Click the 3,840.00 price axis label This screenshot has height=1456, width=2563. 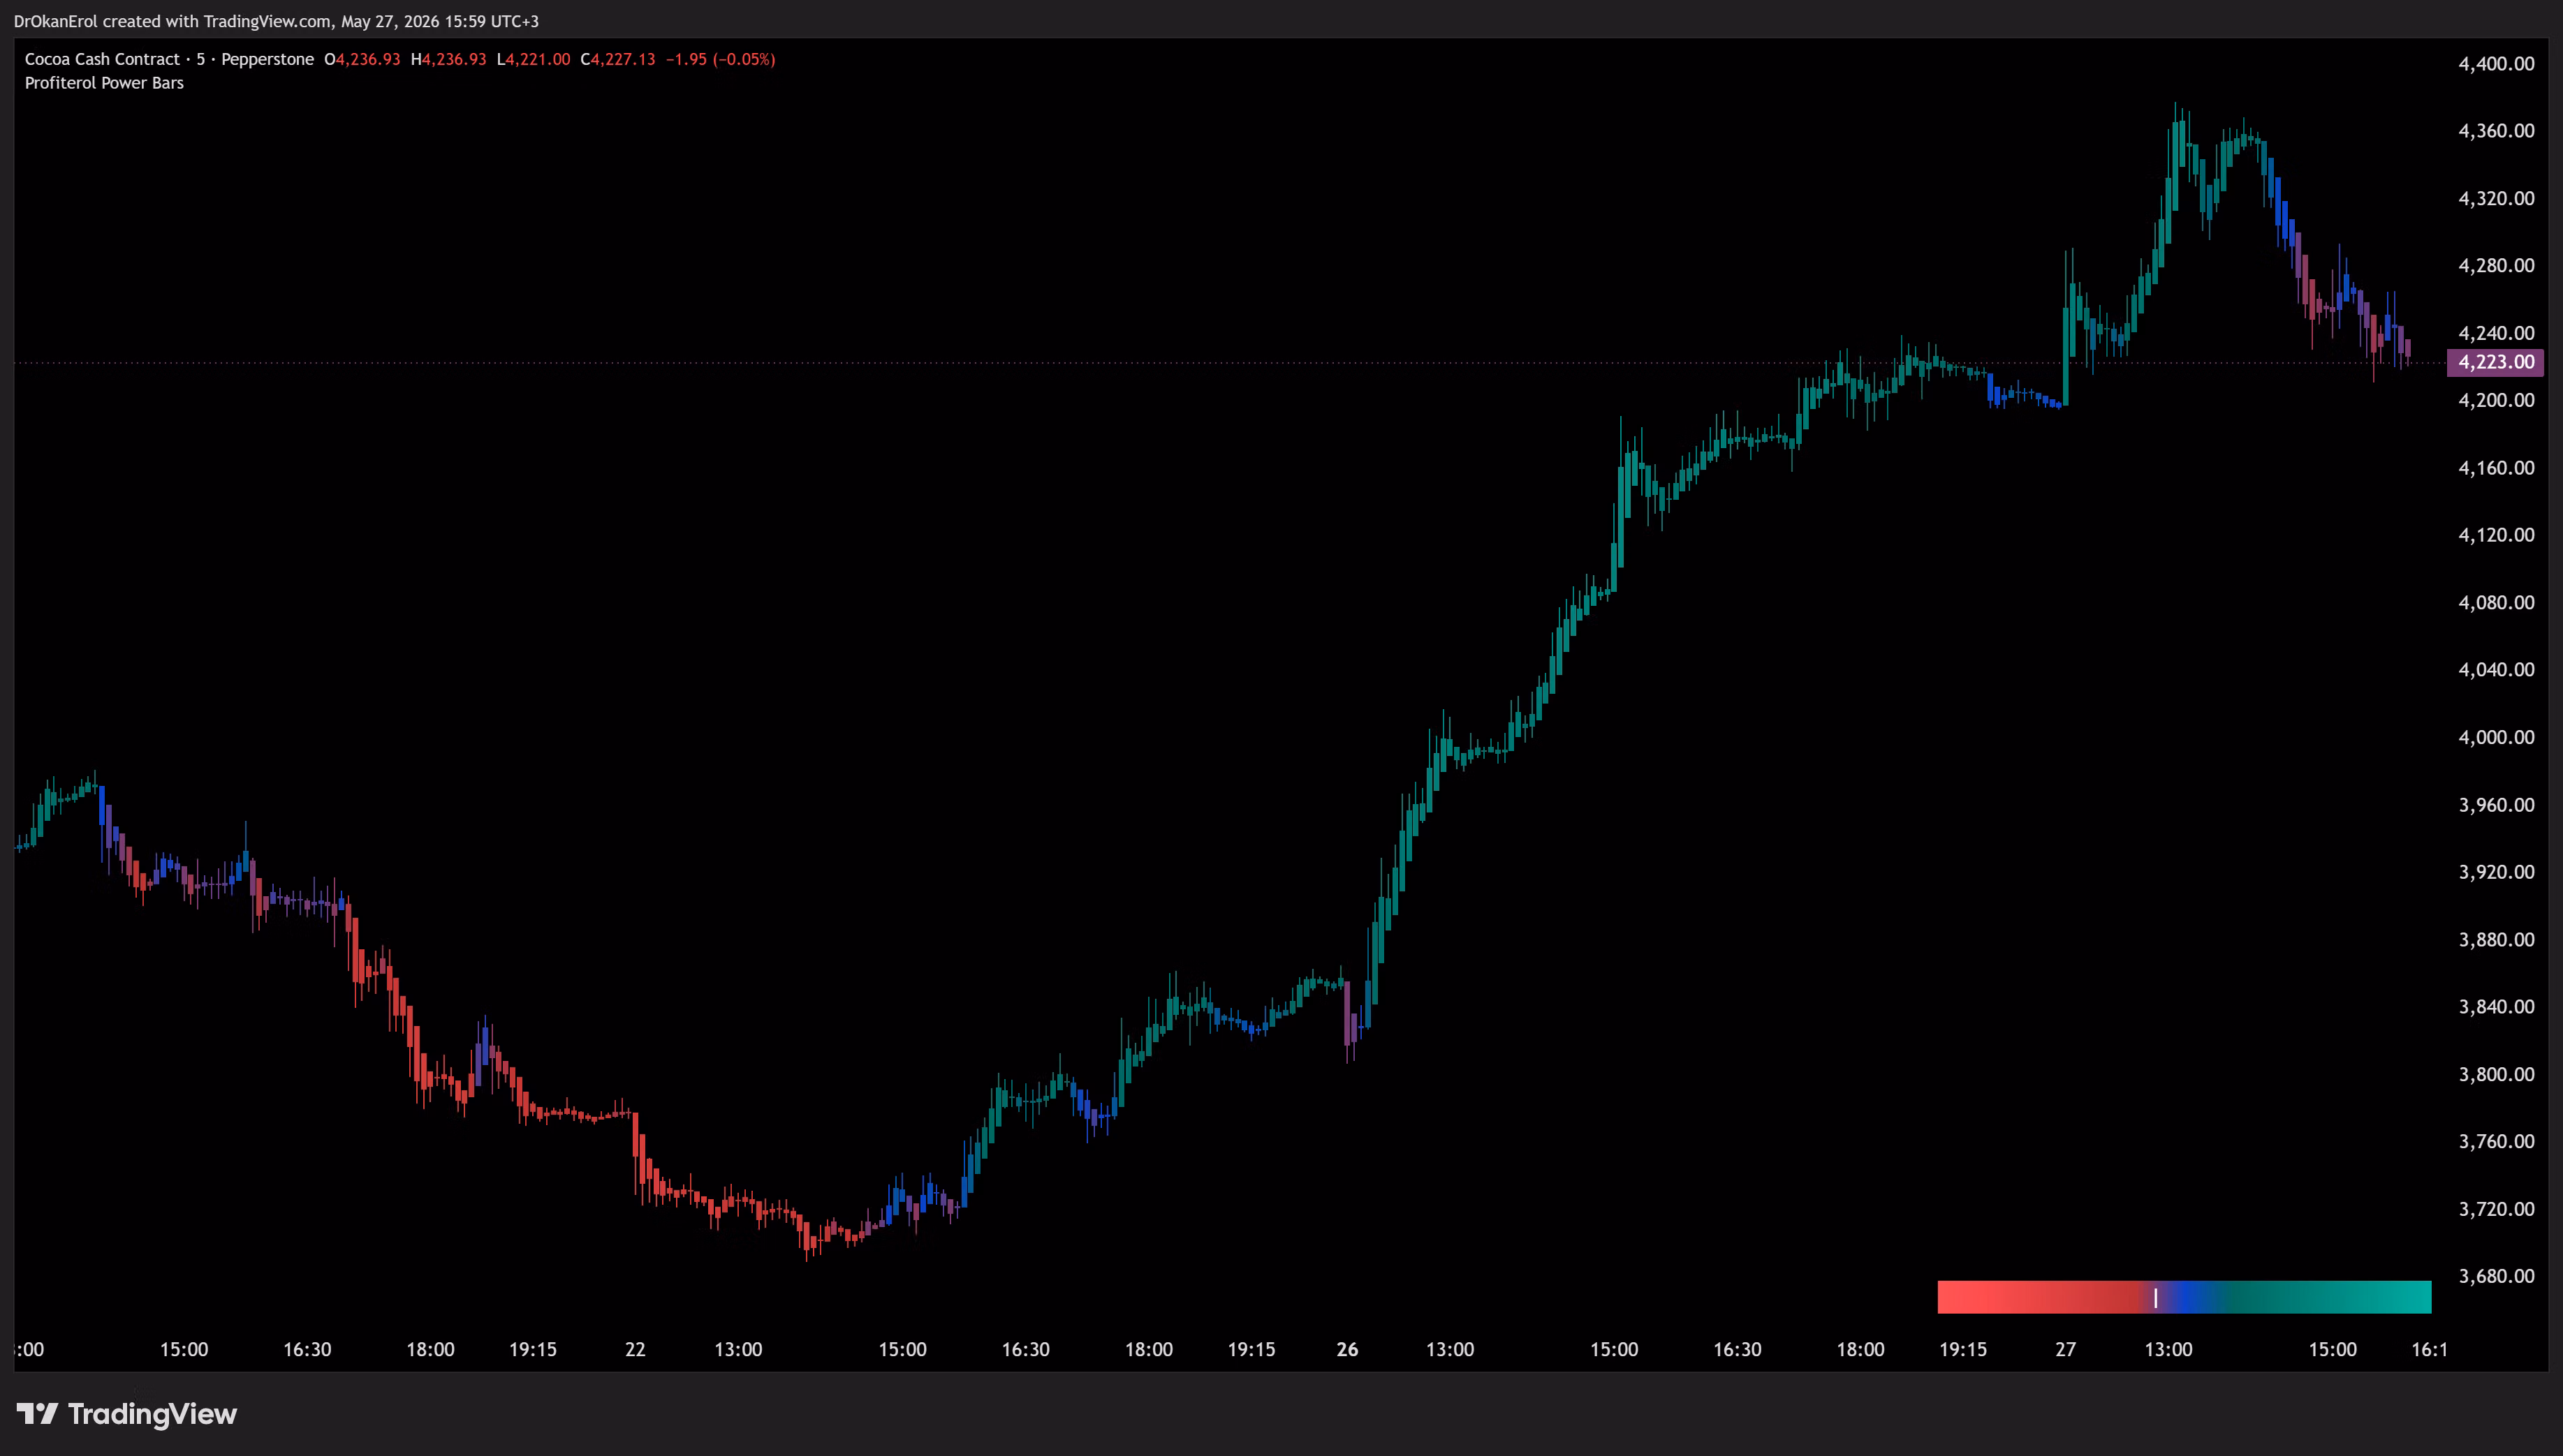tap(2496, 1006)
